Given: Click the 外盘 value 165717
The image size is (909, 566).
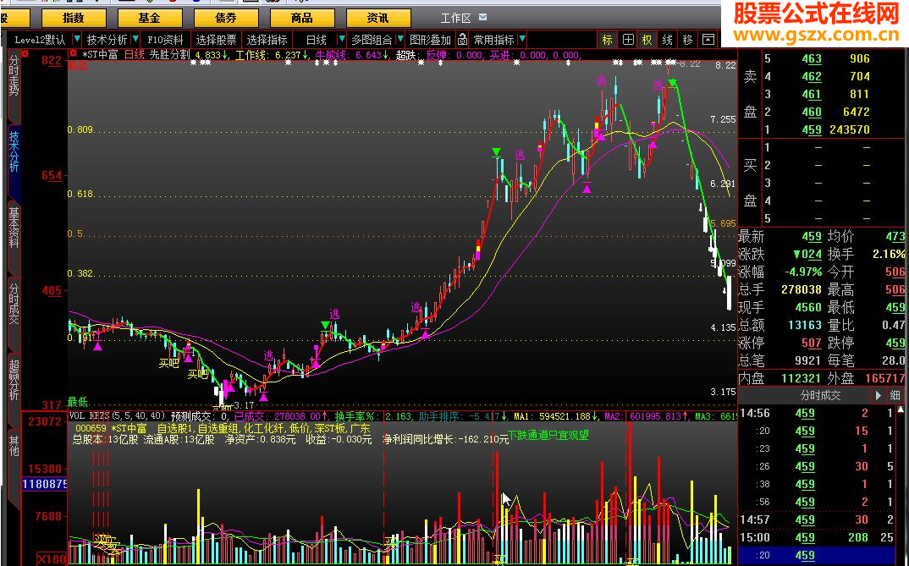Looking at the screenshot, I should tap(884, 378).
